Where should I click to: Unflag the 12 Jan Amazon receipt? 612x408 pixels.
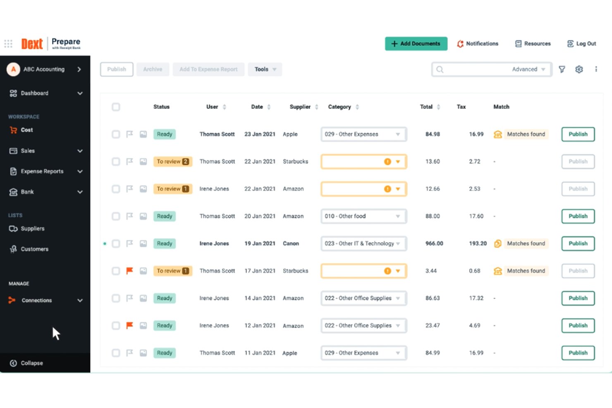(129, 325)
